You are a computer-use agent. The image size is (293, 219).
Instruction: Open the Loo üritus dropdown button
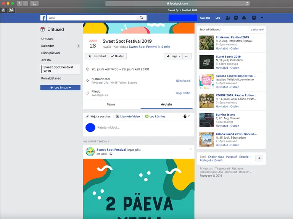[60, 88]
